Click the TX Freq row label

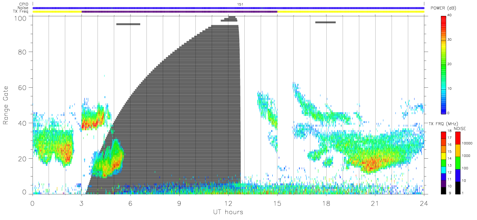pos(21,12)
